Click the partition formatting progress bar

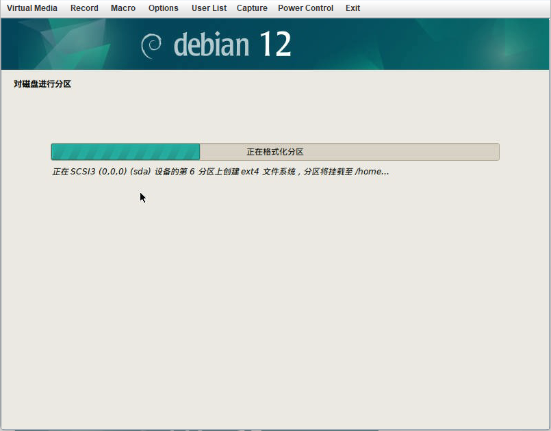coord(275,151)
